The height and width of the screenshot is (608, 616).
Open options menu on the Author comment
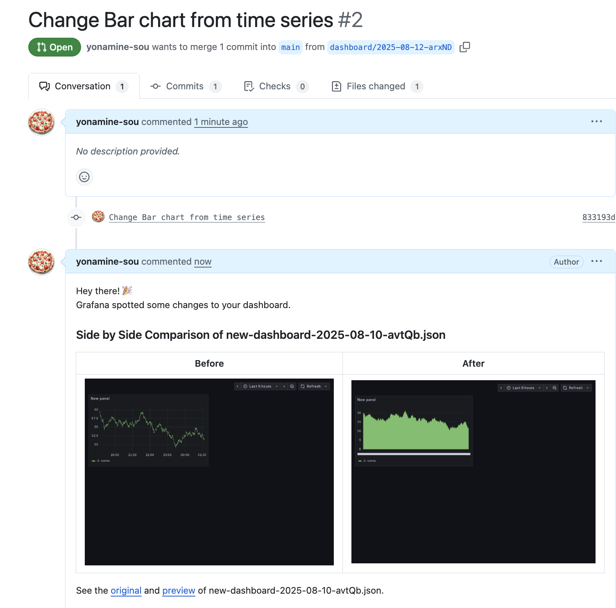pos(596,261)
